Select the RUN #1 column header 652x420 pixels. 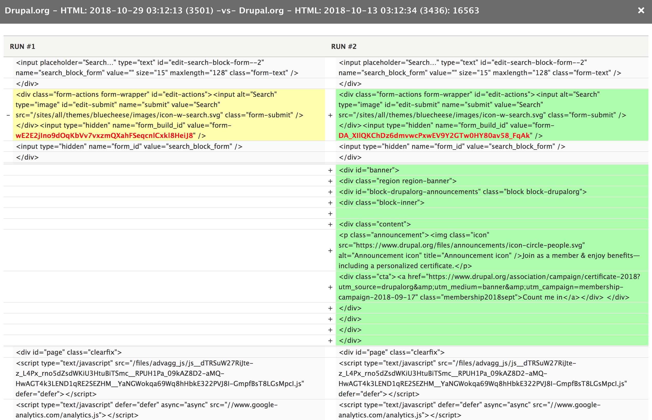pos(23,47)
